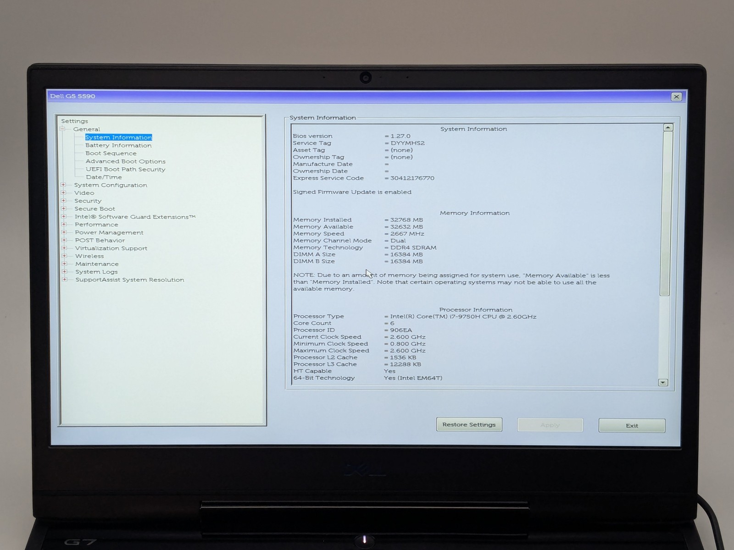The image size is (734, 550).
Task: Click Processor L2 Cache value 1536 KB
Action: click(403, 357)
